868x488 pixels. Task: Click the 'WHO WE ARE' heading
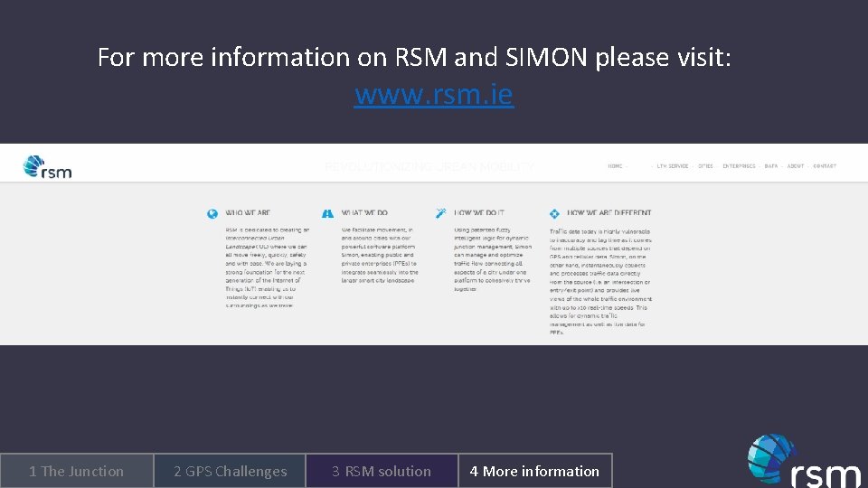(248, 212)
